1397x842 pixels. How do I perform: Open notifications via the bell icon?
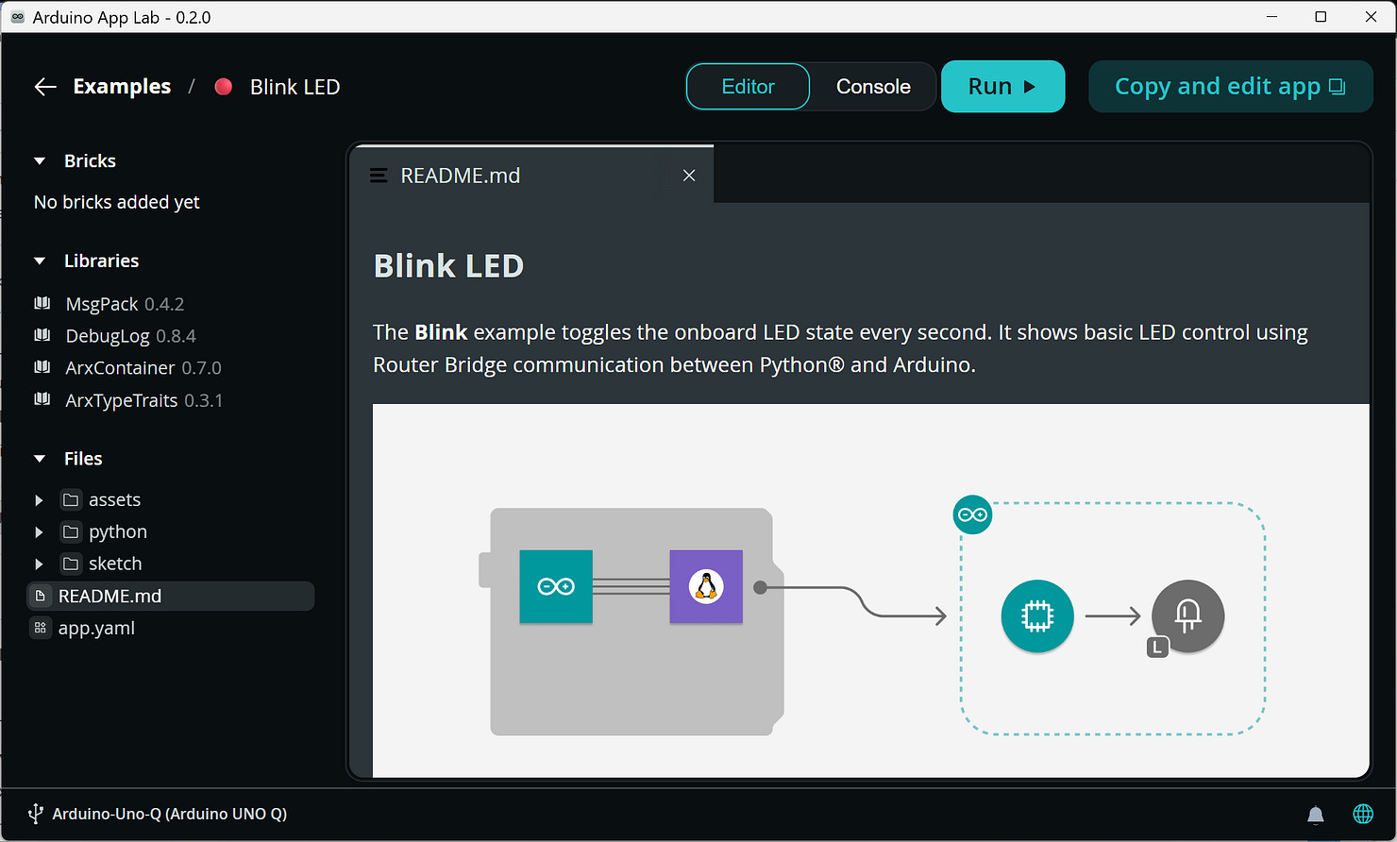pyautogui.click(x=1315, y=814)
